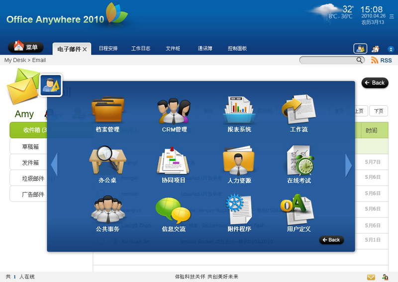
Task: Click the user avatar icon beside envelopes
Action: tap(51, 85)
